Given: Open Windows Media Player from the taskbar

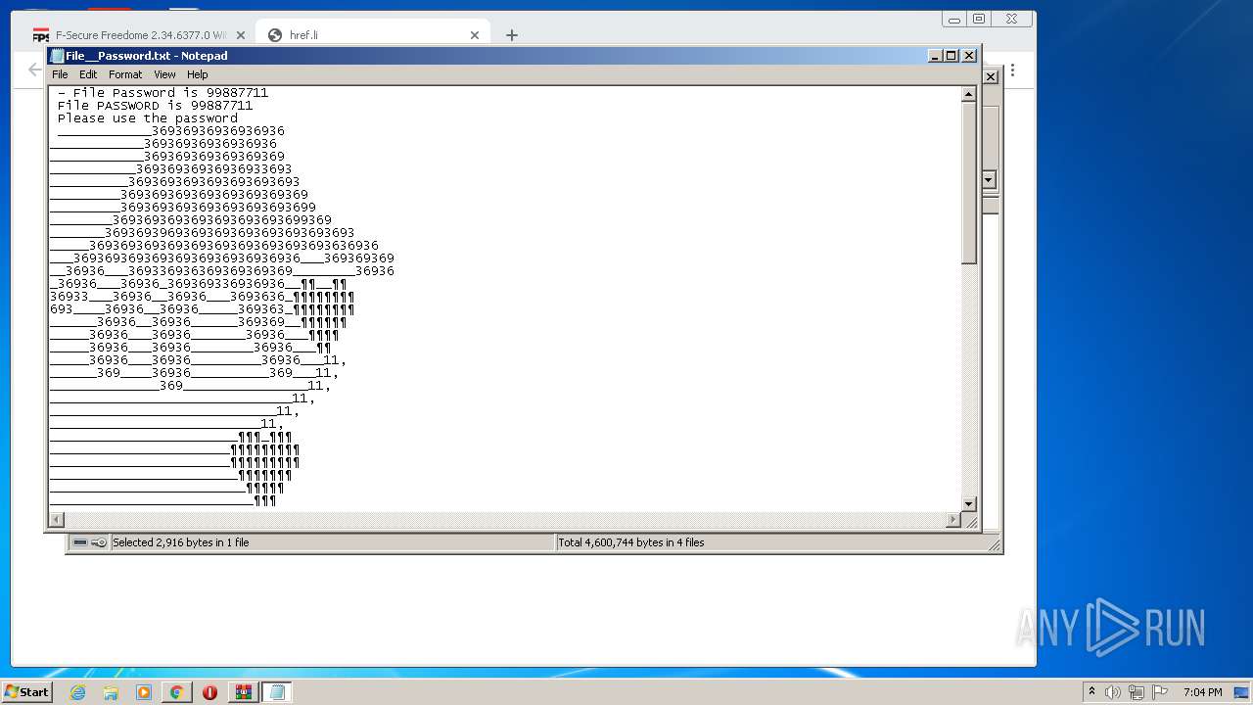Looking at the screenshot, I should (x=144, y=692).
